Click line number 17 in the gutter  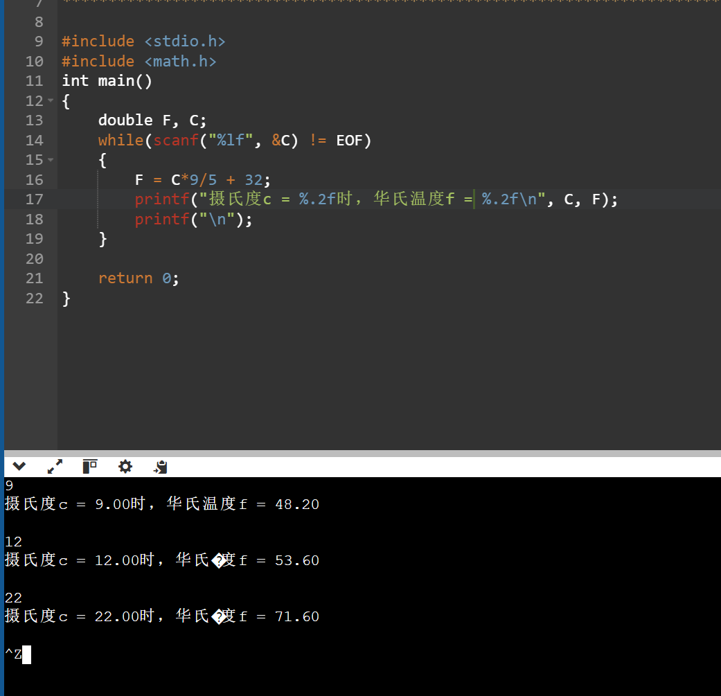click(34, 199)
